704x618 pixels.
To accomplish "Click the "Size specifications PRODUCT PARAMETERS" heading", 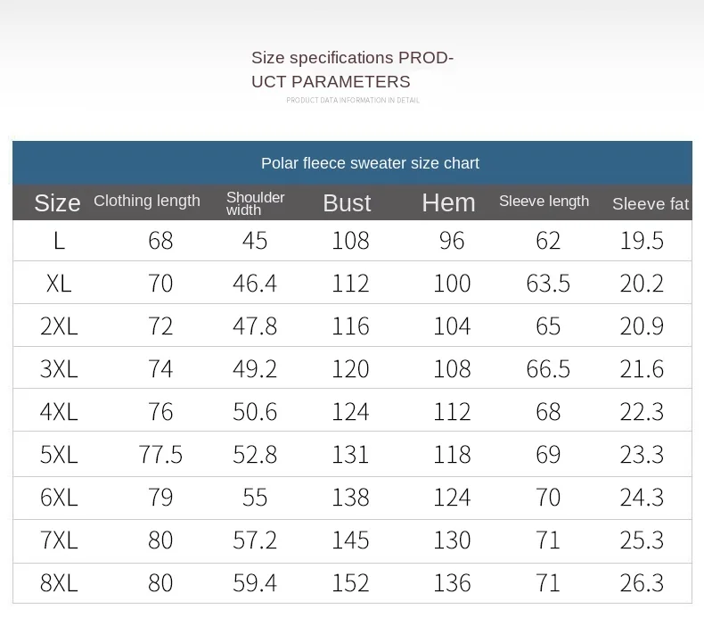I will click(x=352, y=70).
